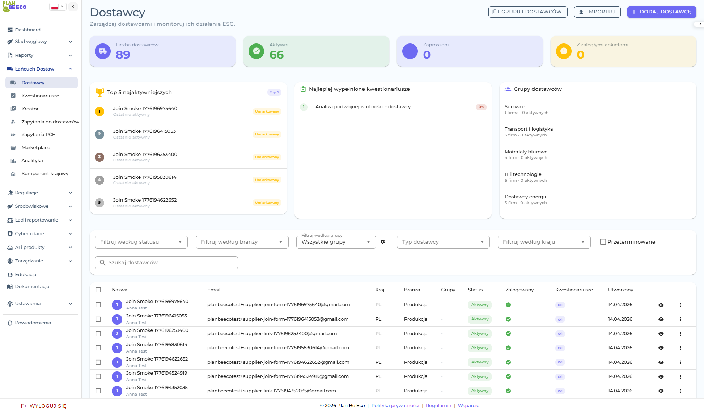Check the row for Join Smoke 1776196253400
This screenshot has height=413, width=704.
(x=98, y=334)
